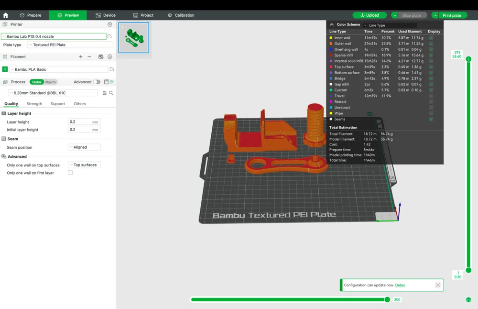Viewport: 478px width, 309px height.
Task: Search process settings with magnifier icon
Action: [x=111, y=93]
